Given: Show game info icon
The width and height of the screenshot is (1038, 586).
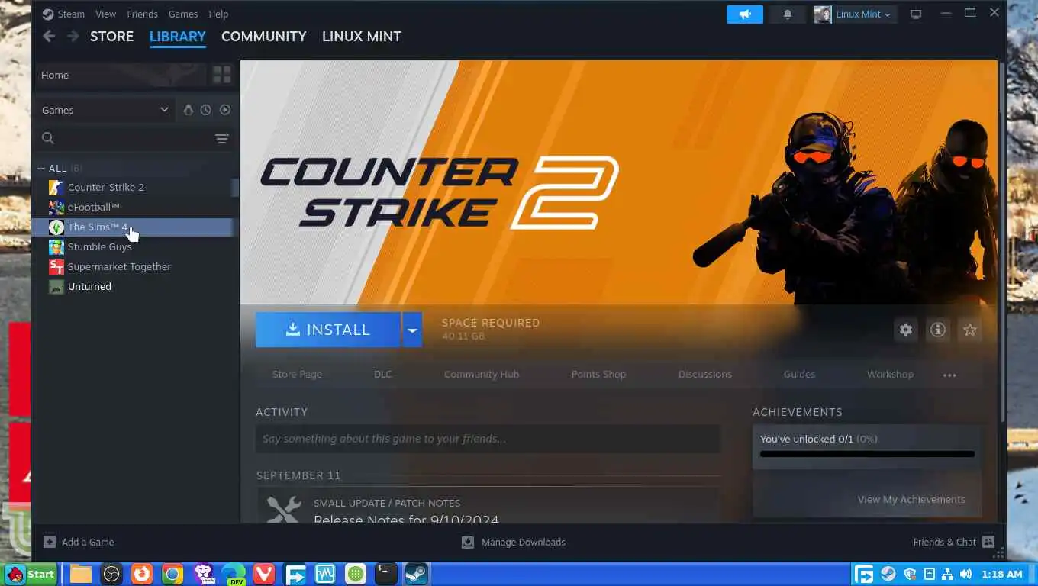Looking at the screenshot, I should click(x=938, y=330).
